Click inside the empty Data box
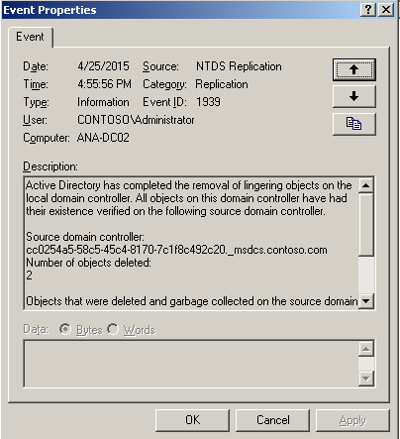The height and width of the screenshot is (439, 400). coord(191,364)
